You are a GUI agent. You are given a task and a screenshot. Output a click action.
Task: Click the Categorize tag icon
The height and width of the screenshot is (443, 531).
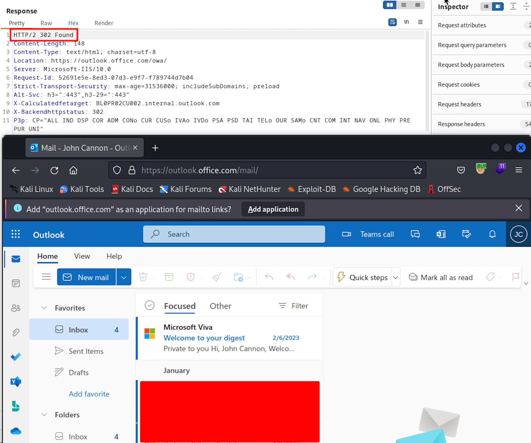pyautogui.click(x=490, y=277)
